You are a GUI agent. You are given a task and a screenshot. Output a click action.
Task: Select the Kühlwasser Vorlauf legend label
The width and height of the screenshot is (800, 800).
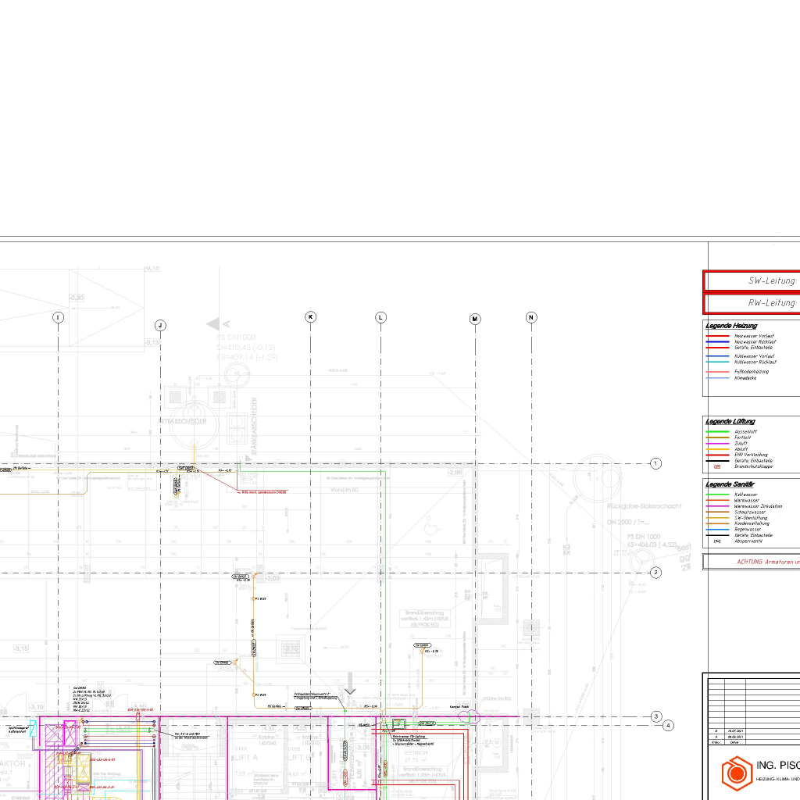pyautogui.click(x=754, y=356)
